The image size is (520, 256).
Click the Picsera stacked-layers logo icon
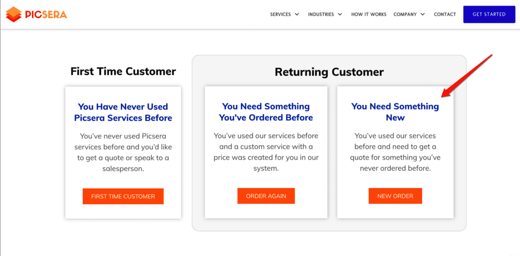[x=13, y=14]
